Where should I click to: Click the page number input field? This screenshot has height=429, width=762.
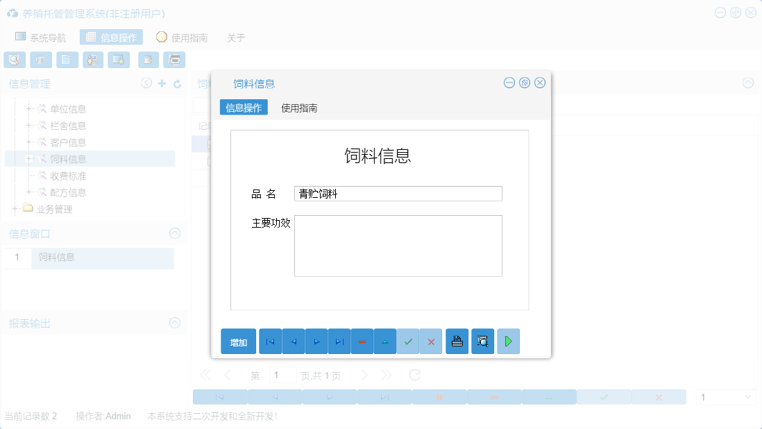[x=283, y=375]
